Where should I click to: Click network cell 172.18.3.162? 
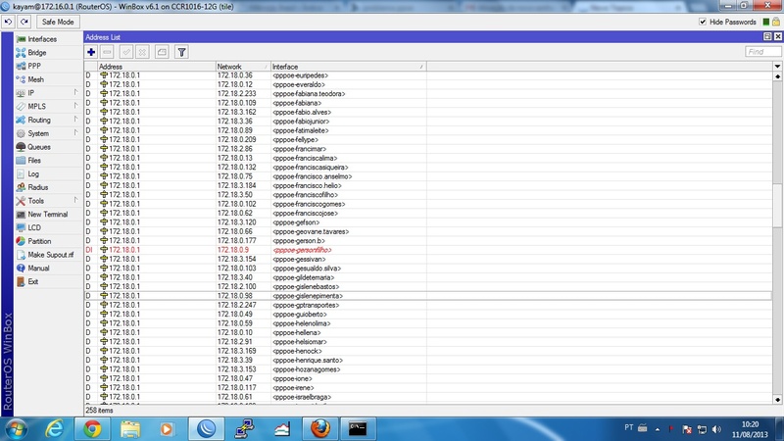[x=236, y=112]
